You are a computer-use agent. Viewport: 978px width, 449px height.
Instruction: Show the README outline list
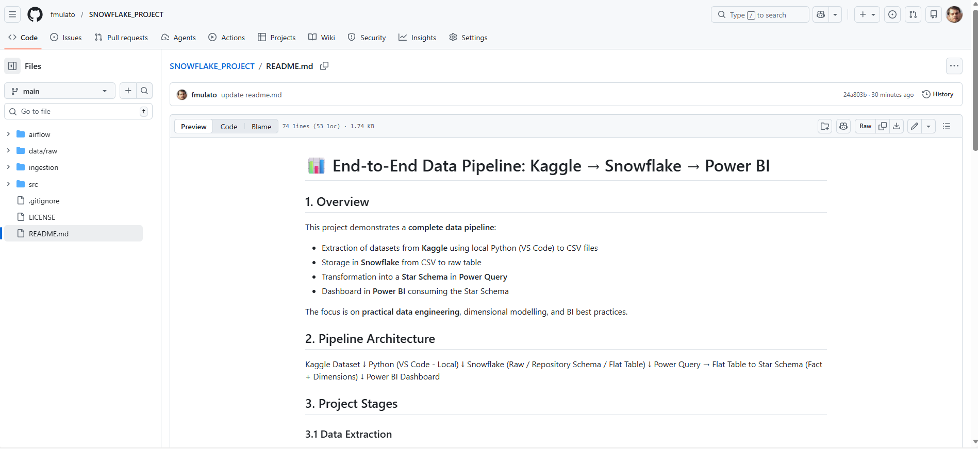pyautogui.click(x=947, y=126)
